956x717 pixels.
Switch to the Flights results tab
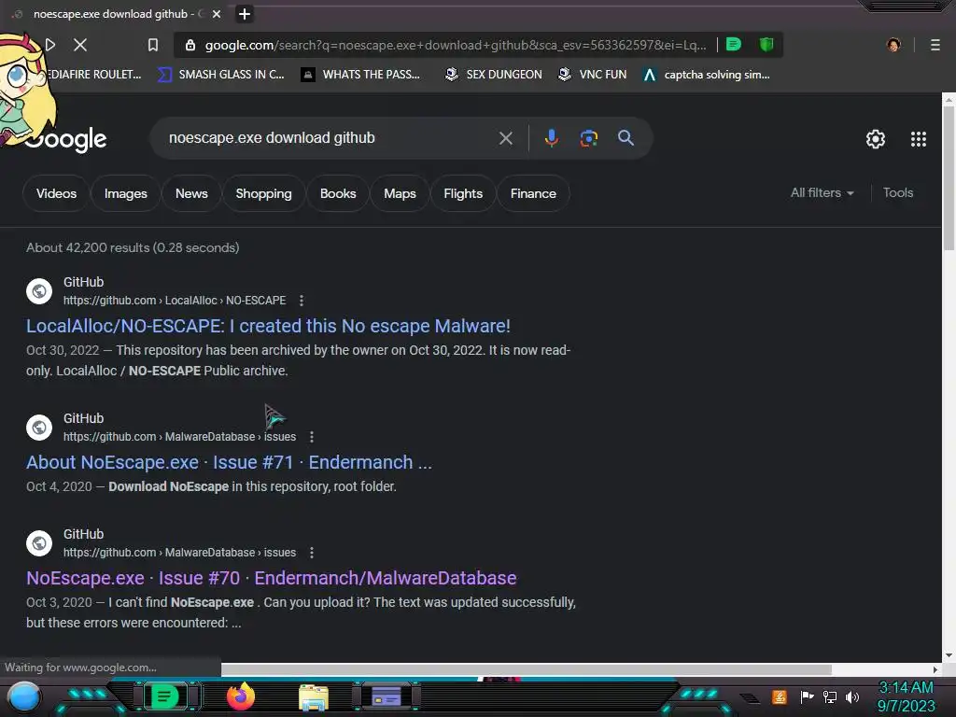(x=463, y=193)
